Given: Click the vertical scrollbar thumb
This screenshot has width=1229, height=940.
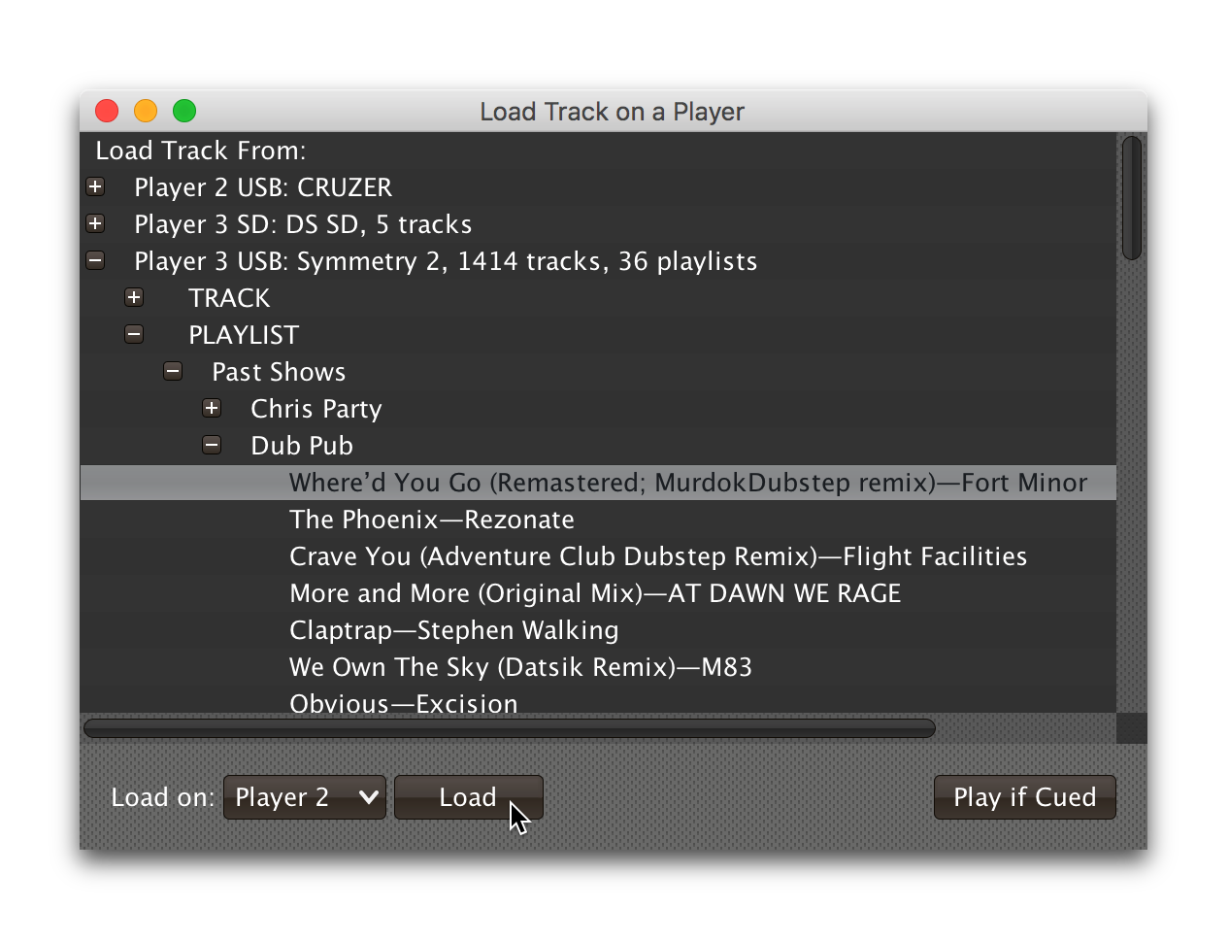Looking at the screenshot, I should pos(1131,198).
